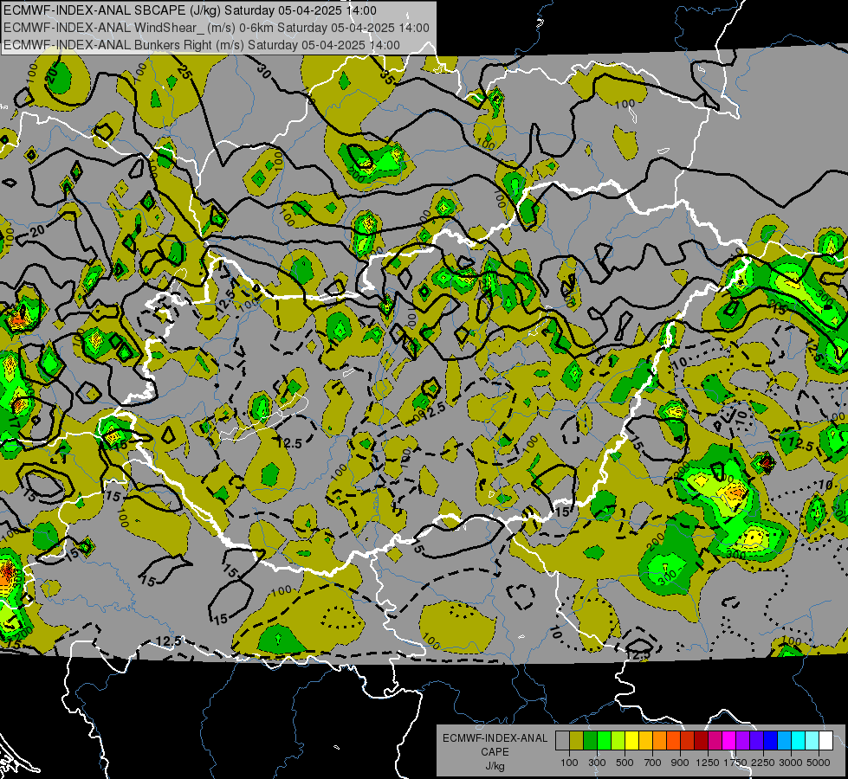Choose the purple swatch right of 1750
This screenshot has width=848, height=779.
(x=742, y=741)
